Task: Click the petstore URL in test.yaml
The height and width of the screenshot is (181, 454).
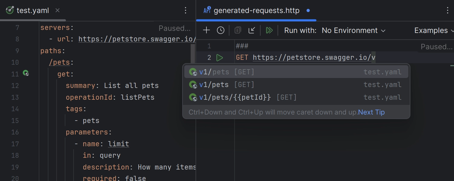Action: tap(137, 39)
